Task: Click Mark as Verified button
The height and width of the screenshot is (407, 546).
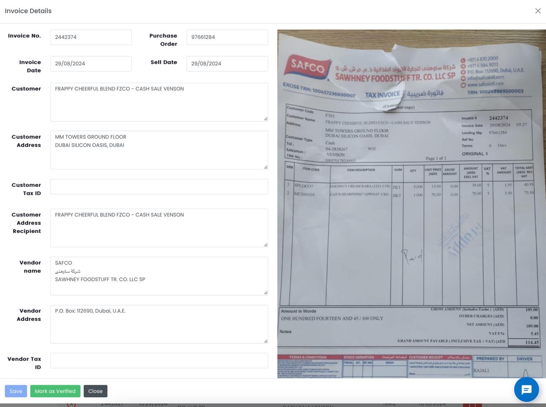Action: point(55,391)
